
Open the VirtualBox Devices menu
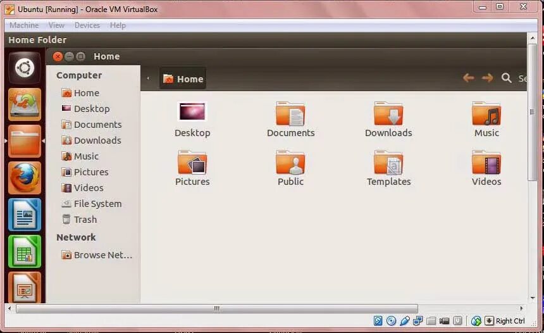(87, 25)
